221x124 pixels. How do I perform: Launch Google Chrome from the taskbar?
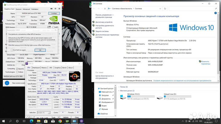(x=60, y=121)
